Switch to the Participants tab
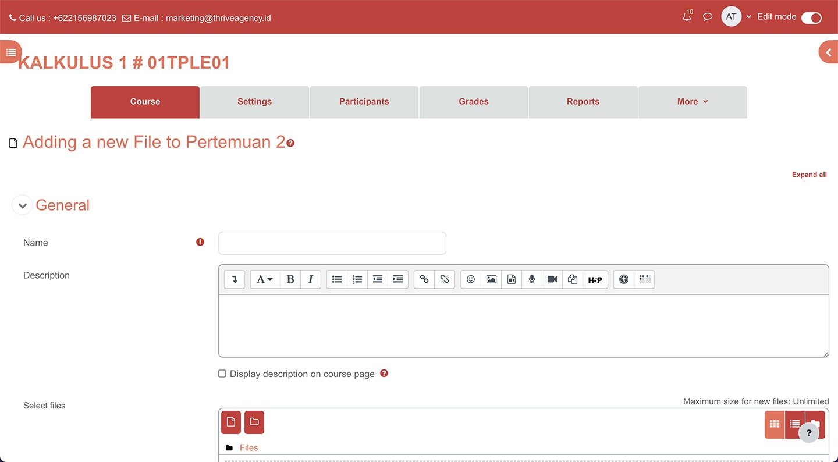 [364, 102]
